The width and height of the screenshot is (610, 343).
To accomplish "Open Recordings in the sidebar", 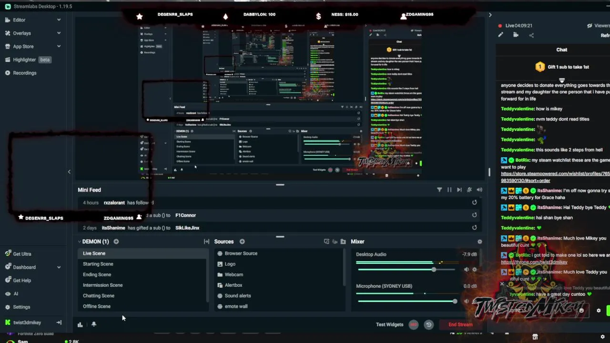I will [x=24, y=73].
